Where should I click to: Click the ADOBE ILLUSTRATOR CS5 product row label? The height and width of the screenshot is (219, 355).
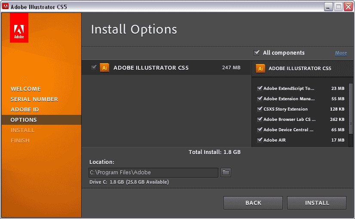coord(151,68)
